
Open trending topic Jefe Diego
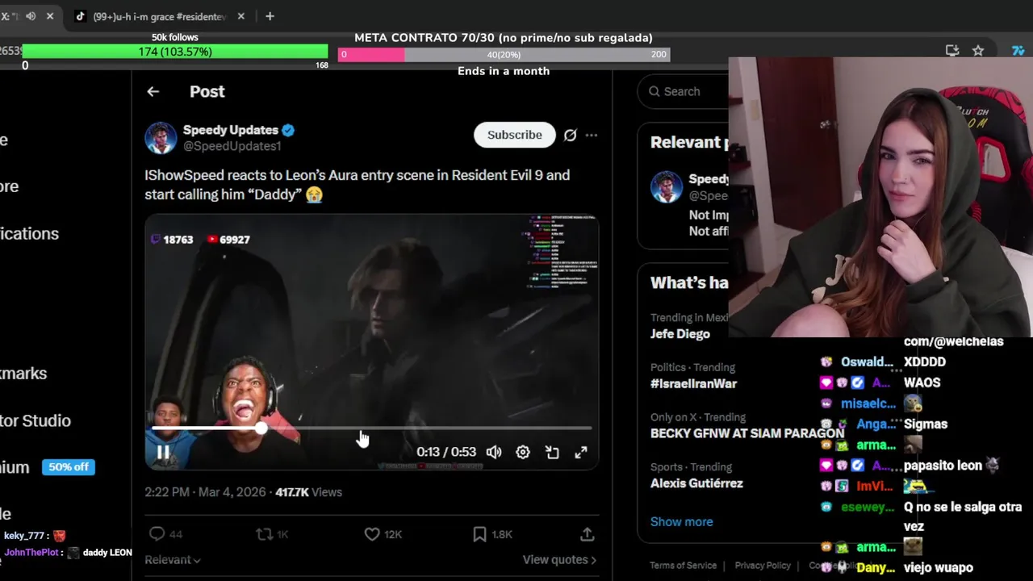[680, 334]
